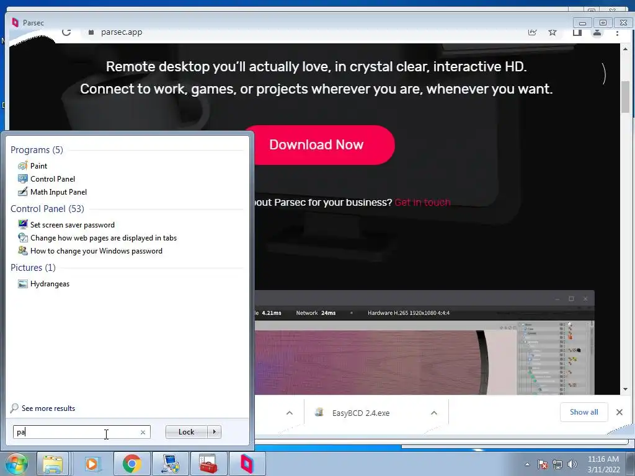Image resolution: width=635 pixels, height=476 pixels.
Task: Open the red toolbox taskbar icon
Action: pyautogui.click(x=208, y=464)
